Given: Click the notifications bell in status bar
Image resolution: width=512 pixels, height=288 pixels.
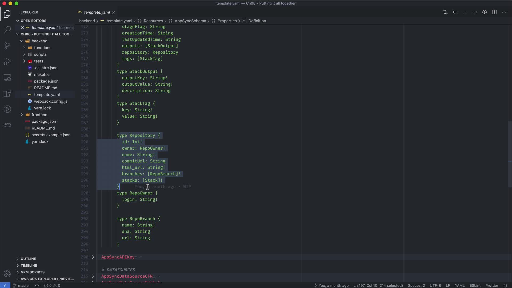Looking at the screenshot, I should tap(505, 285).
